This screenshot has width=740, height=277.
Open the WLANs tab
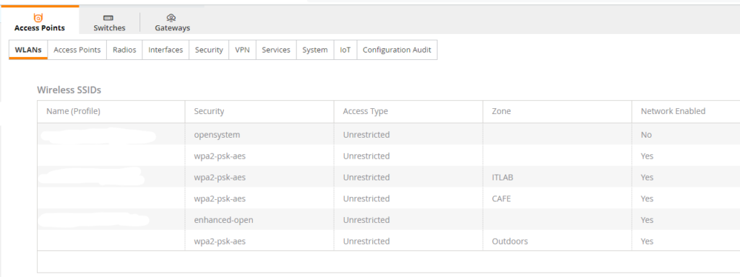pos(28,50)
